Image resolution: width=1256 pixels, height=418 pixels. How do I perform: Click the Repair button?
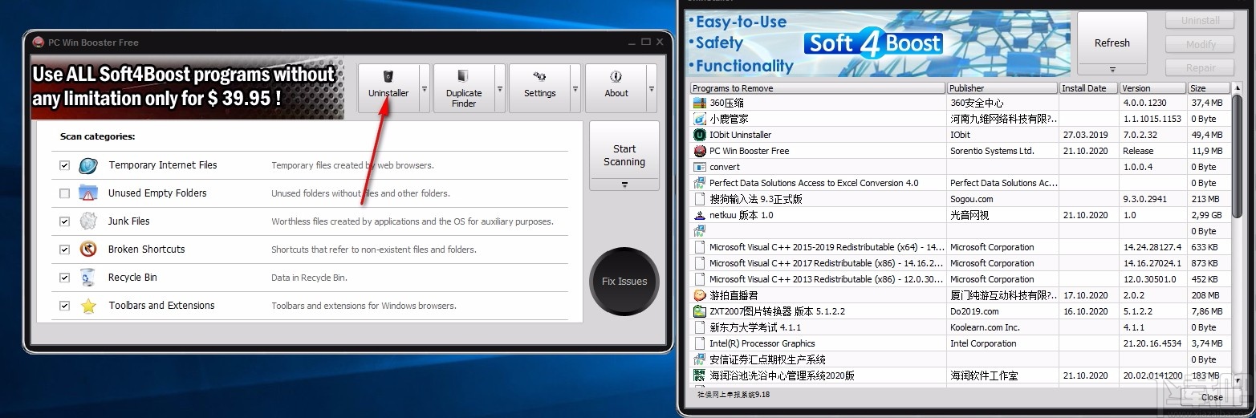[x=1201, y=67]
